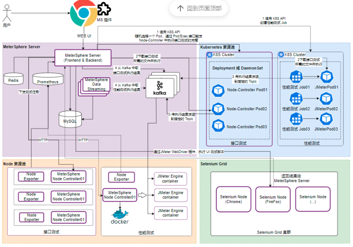Click the Kubernetes 资源池 title
353x247 pixels.
pos(218,47)
